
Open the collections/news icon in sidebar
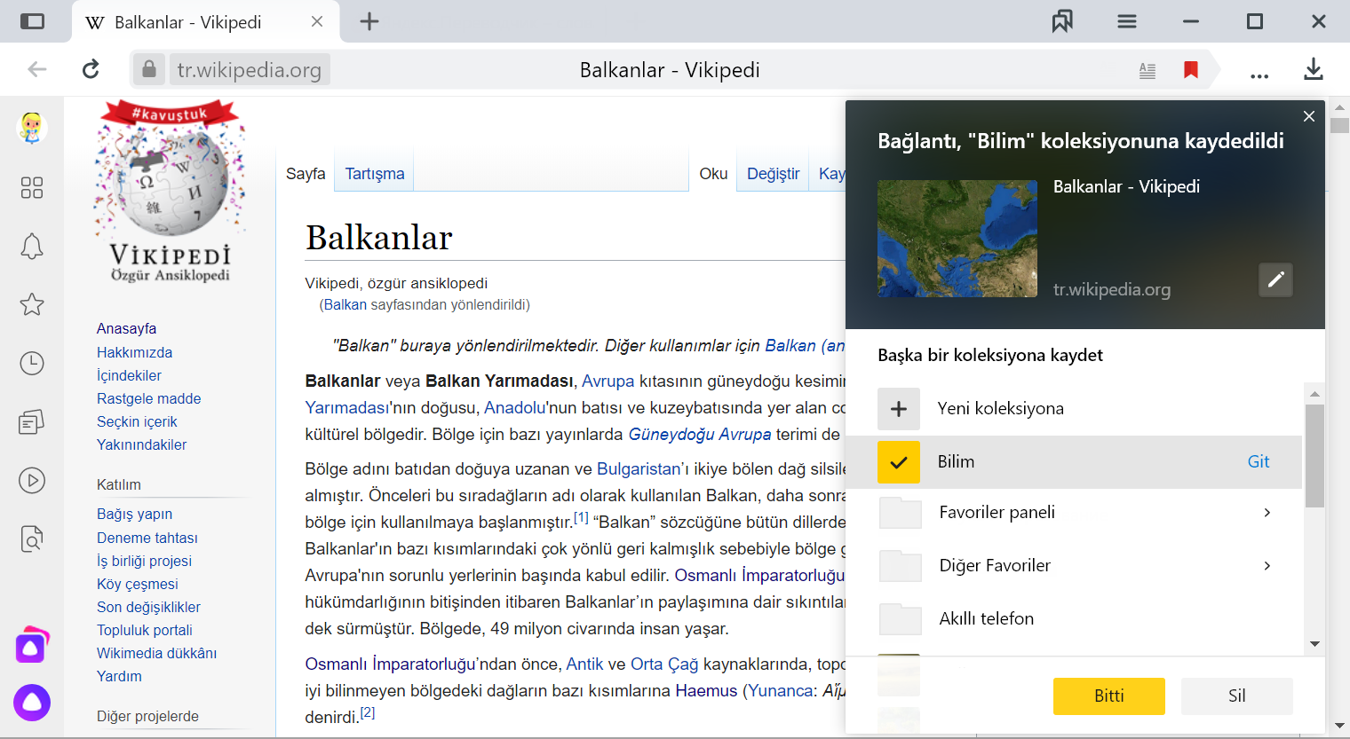point(32,422)
